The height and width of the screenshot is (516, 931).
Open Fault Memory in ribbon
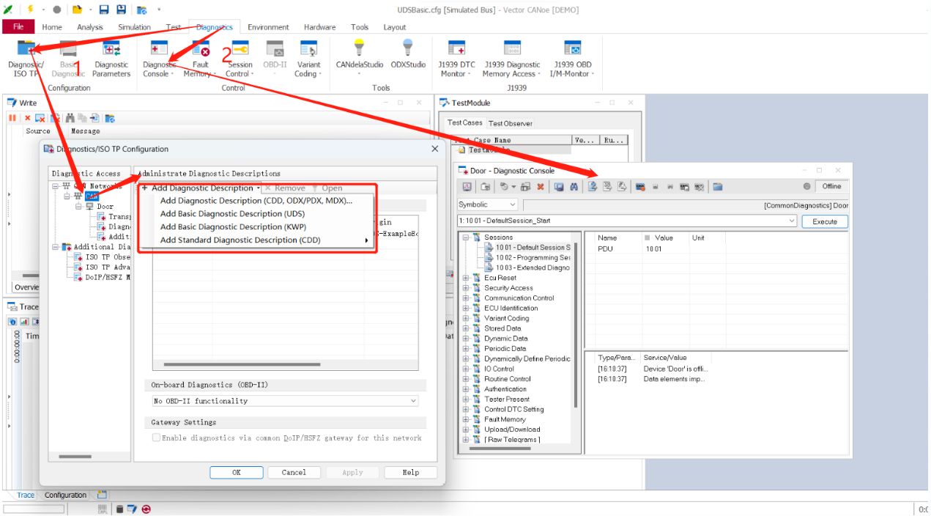tap(199, 59)
